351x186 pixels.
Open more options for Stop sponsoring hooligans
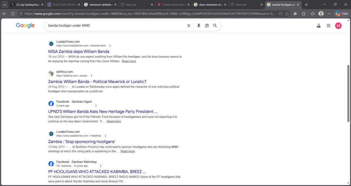click(x=105, y=136)
